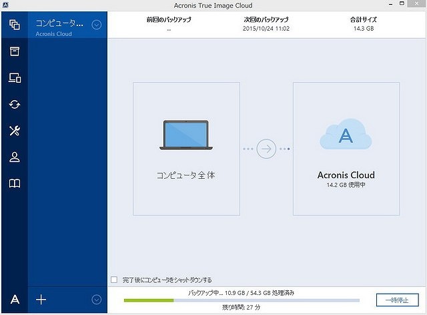427x315 pixels.
Task: Click the circular arrow between source and destination
Action: point(266,149)
